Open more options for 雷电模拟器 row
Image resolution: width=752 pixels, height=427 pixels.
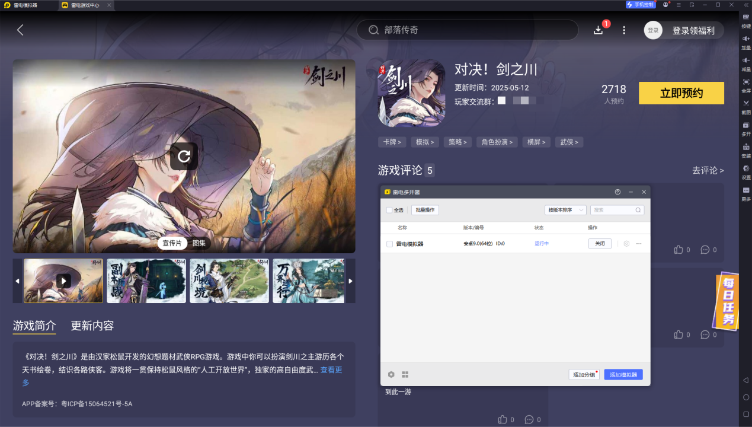pyautogui.click(x=639, y=244)
